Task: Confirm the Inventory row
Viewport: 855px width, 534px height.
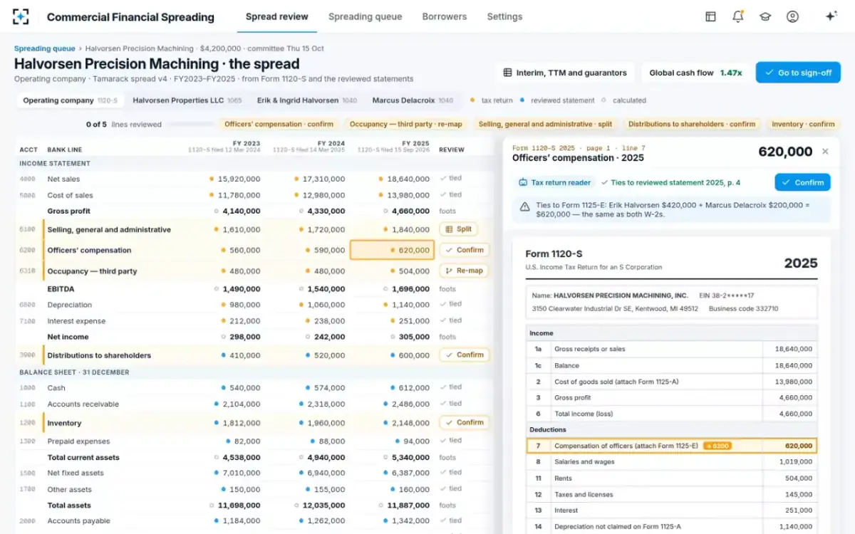Action: 464,422
